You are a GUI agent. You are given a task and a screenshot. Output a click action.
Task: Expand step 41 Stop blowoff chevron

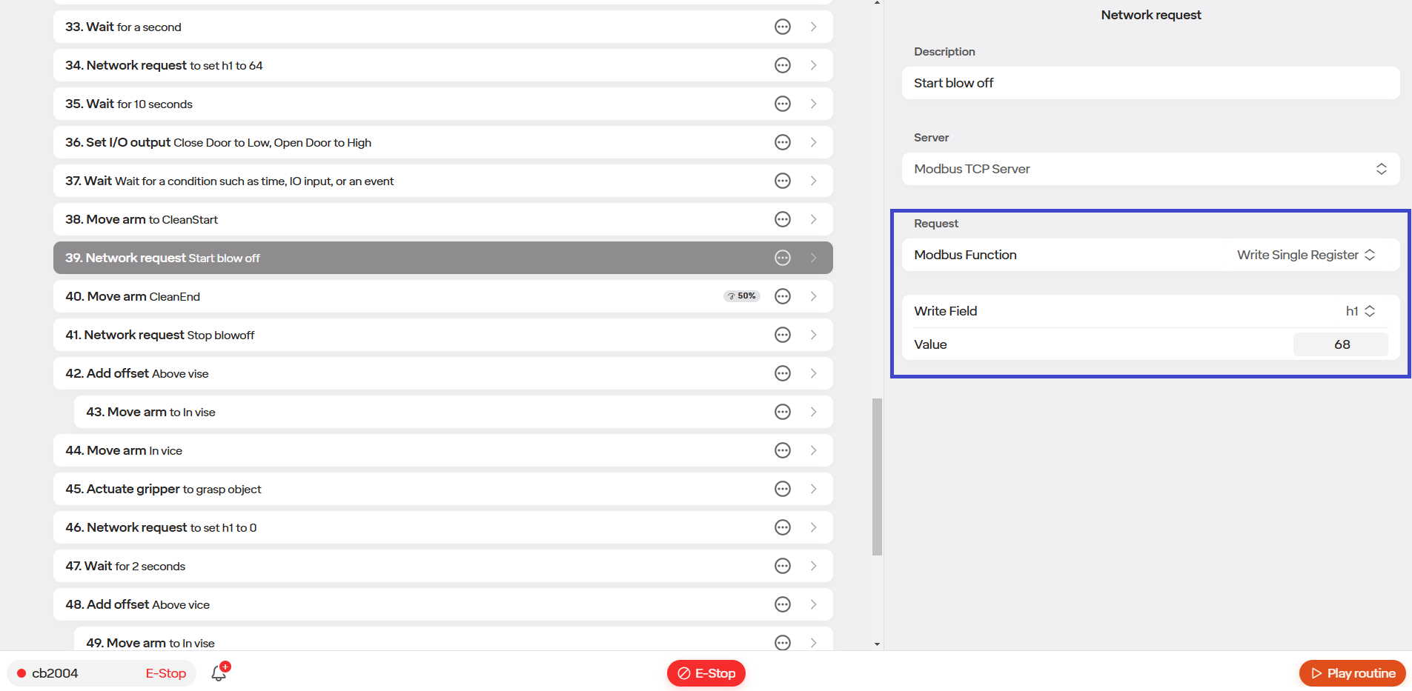pyautogui.click(x=813, y=335)
